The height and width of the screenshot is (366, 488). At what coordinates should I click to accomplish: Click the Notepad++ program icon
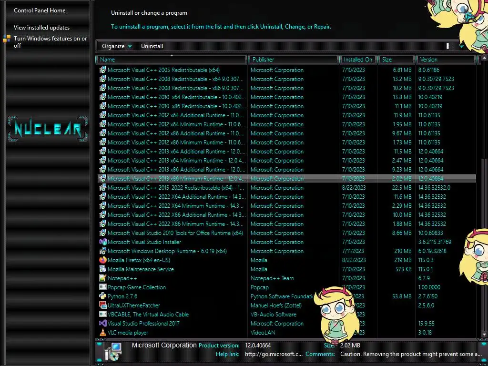tap(103, 278)
